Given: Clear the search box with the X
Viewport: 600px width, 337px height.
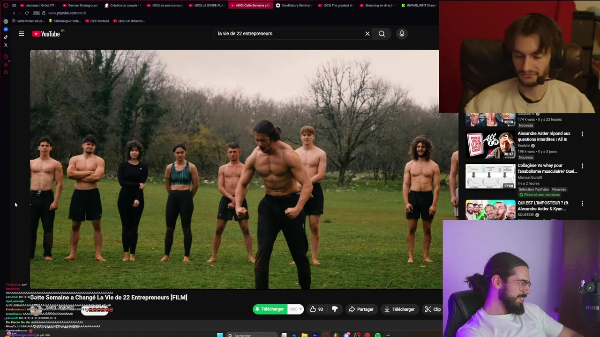Looking at the screenshot, I should point(367,34).
